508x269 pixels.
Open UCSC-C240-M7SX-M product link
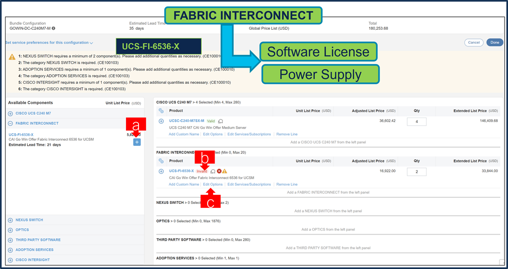point(186,121)
